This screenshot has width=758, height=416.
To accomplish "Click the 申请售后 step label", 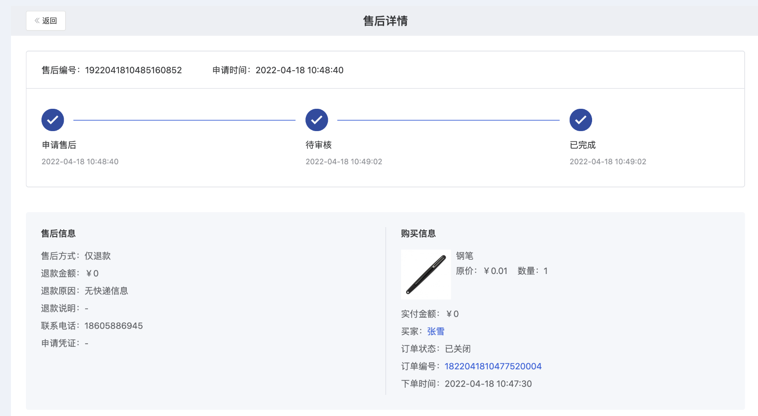I will pos(59,145).
